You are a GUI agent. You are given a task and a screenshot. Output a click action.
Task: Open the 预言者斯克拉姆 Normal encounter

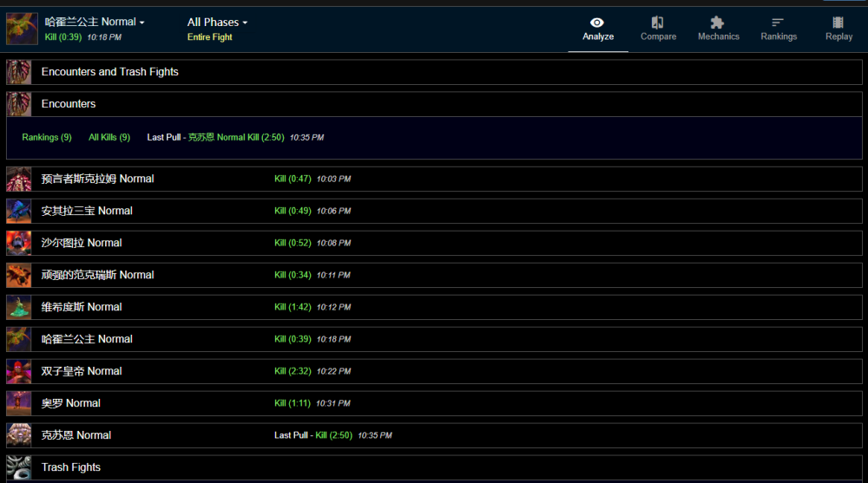[x=97, y=179]
